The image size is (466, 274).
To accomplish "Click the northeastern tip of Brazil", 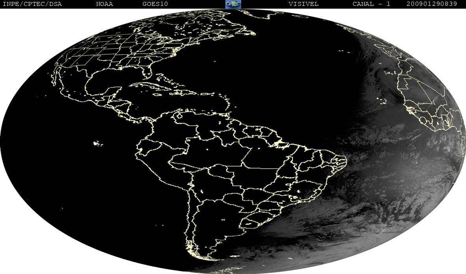I will (x=342, y=162).
